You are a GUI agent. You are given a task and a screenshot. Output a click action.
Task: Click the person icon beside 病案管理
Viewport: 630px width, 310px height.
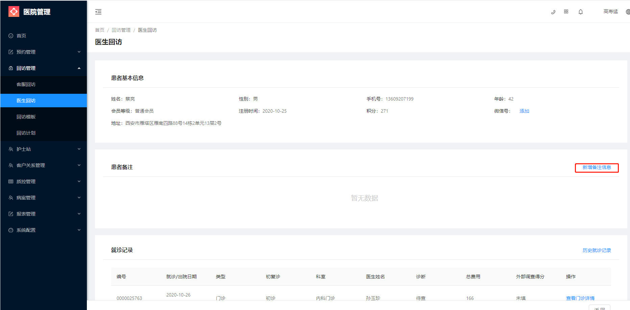11,198
